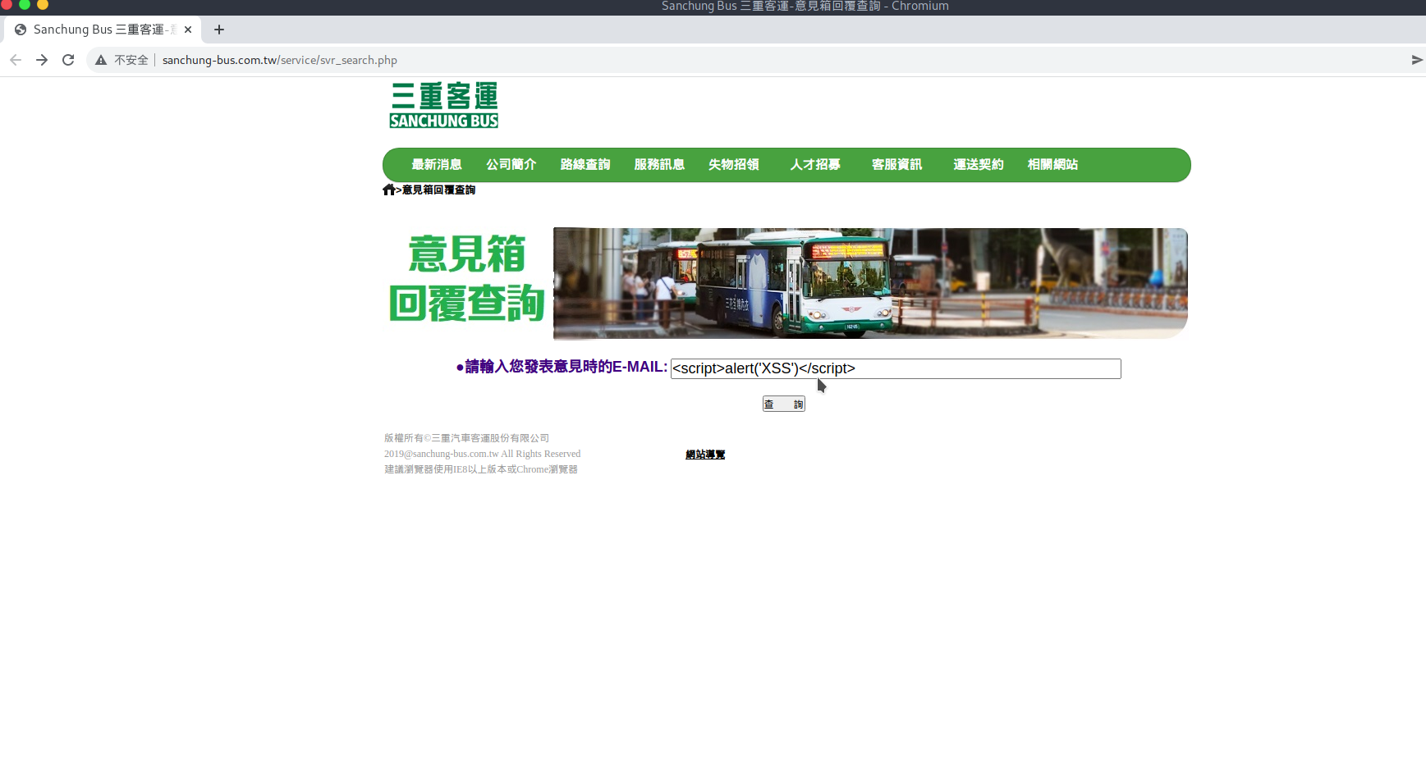Click the 意見箱回覆查詢 breadcrumb text
1426x777 pixels.
[x=438, y=190]
